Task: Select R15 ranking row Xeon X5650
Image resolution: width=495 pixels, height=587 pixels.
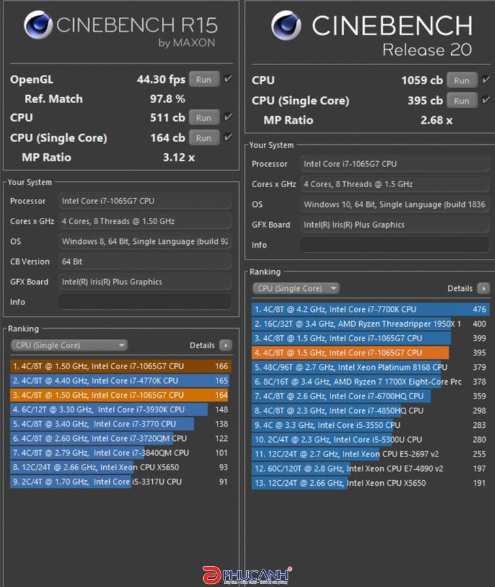Action: [x=121, y=467]
